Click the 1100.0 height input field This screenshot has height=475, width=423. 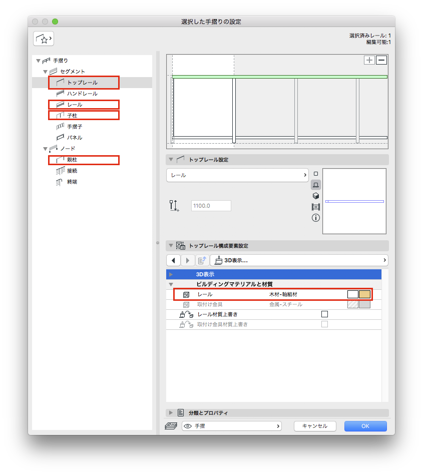click(x=211, y=206)
